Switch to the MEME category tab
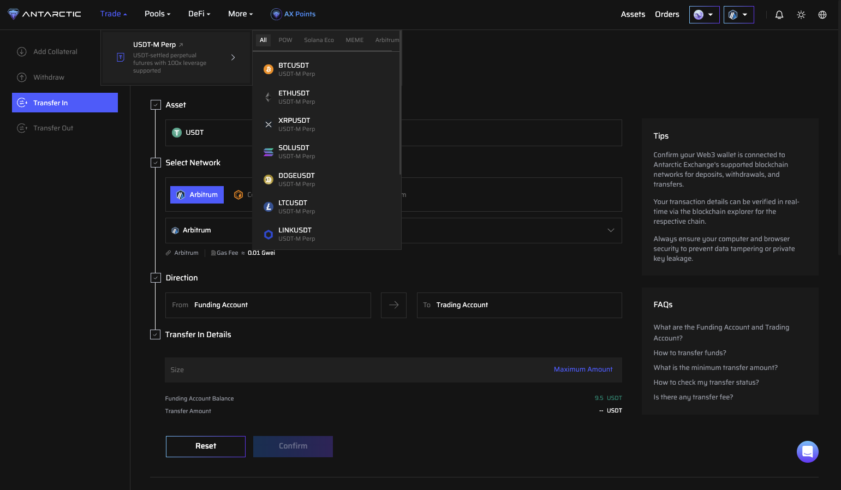The image size is (841, 490). pos(354,40)
